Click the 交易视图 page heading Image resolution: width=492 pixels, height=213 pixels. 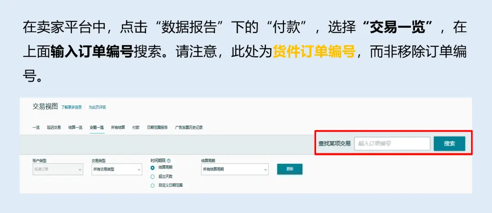point(45,107)
